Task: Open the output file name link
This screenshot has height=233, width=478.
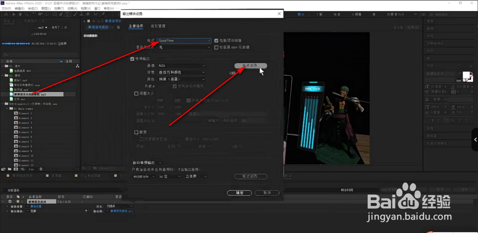Action: pyautogui.click(x=121, y=211)
